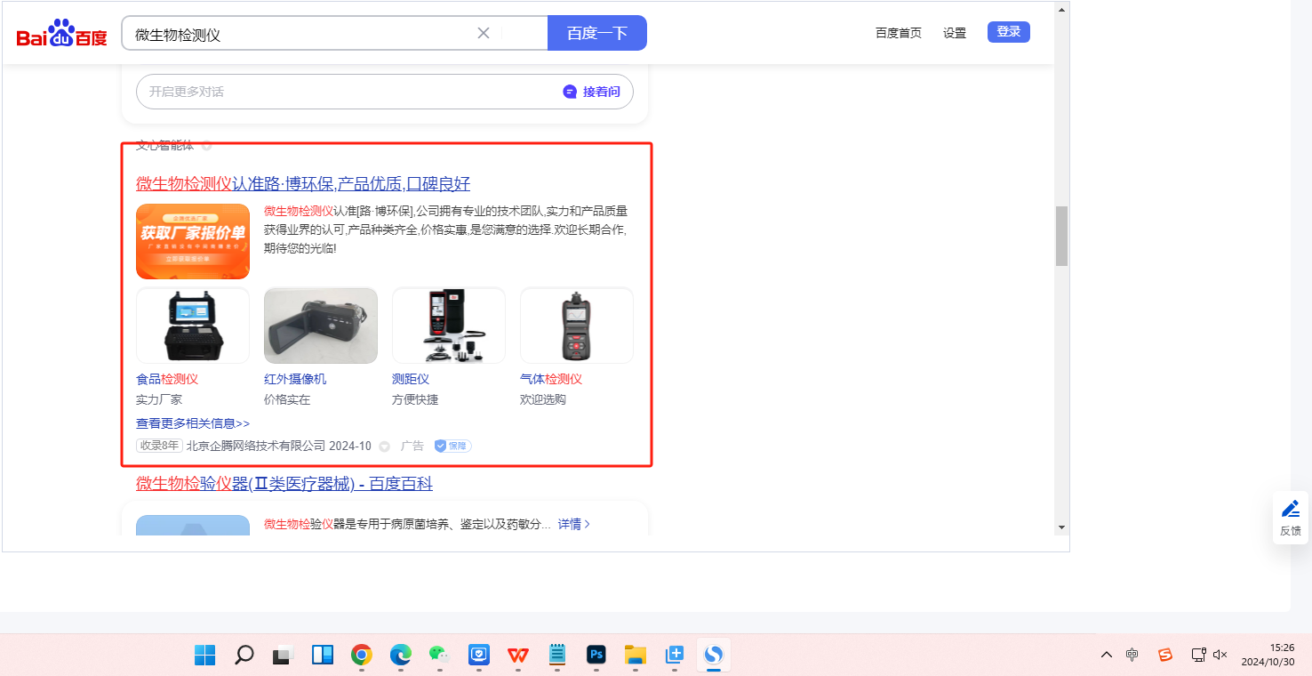Open the 设置 settings link
This screenshot has width=1312, height=676.
pos(955,33)
